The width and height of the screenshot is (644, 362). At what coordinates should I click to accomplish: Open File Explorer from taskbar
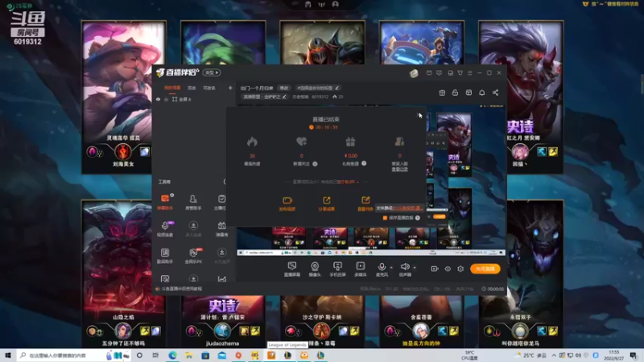(x=188, y=356)
